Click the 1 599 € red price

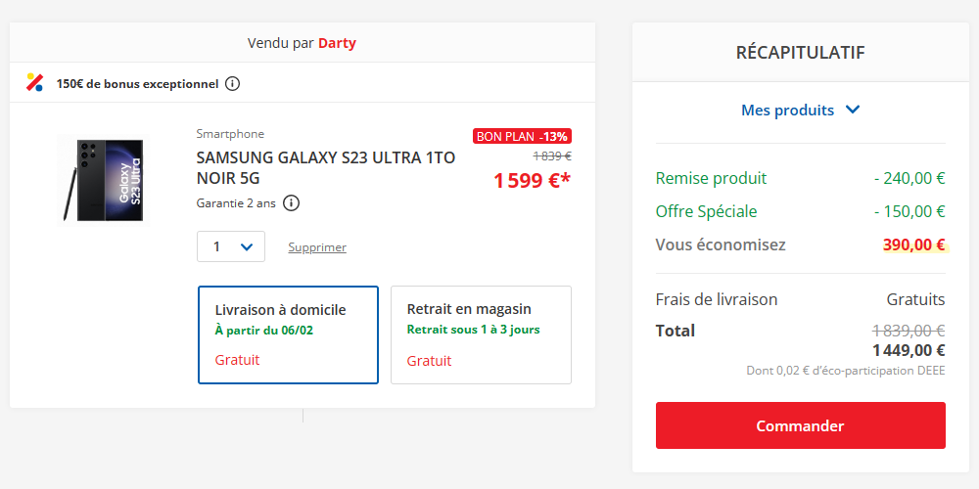pyautogui.click(x=532, y=180)
